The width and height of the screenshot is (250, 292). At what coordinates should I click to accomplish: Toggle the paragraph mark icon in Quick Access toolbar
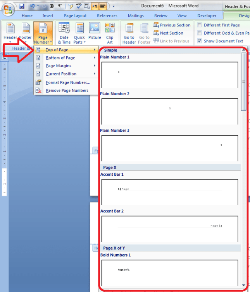click(60, 6)
